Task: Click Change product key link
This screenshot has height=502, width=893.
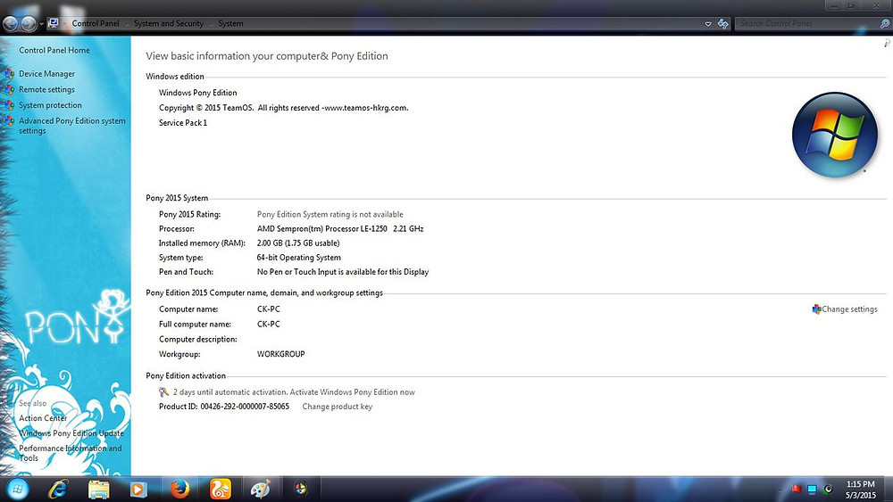Action: click(x=338, y=407)
